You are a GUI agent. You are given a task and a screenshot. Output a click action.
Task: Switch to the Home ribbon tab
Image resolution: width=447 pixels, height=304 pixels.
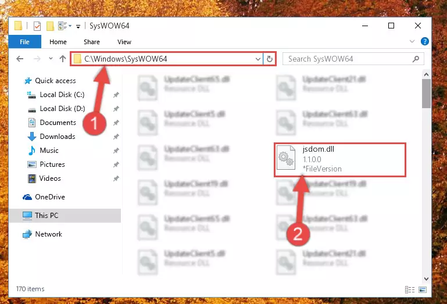click(58, 42)
